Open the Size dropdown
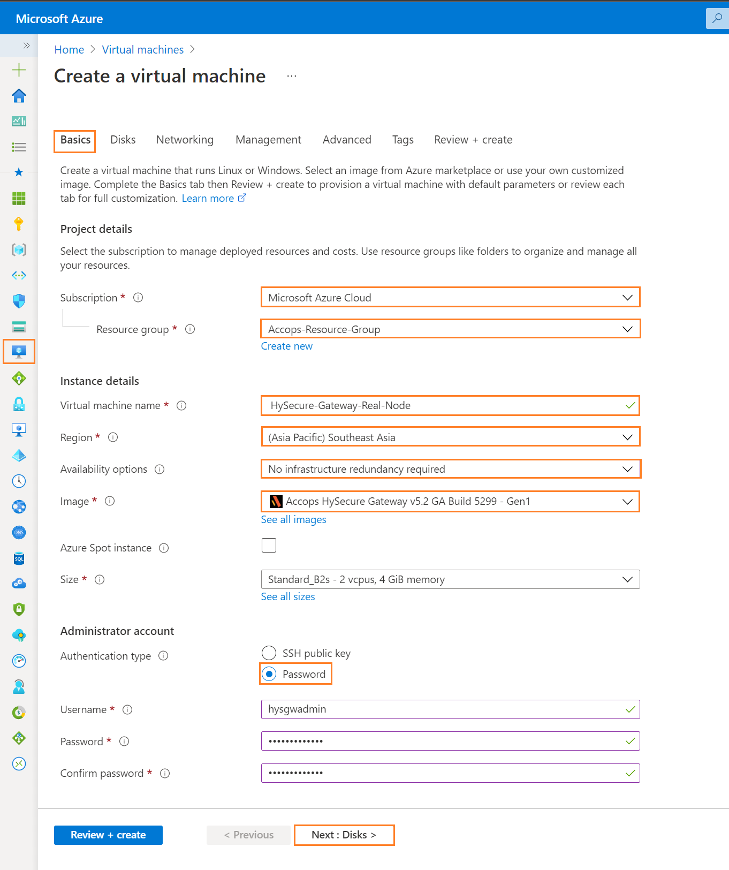 click(450, 579)
